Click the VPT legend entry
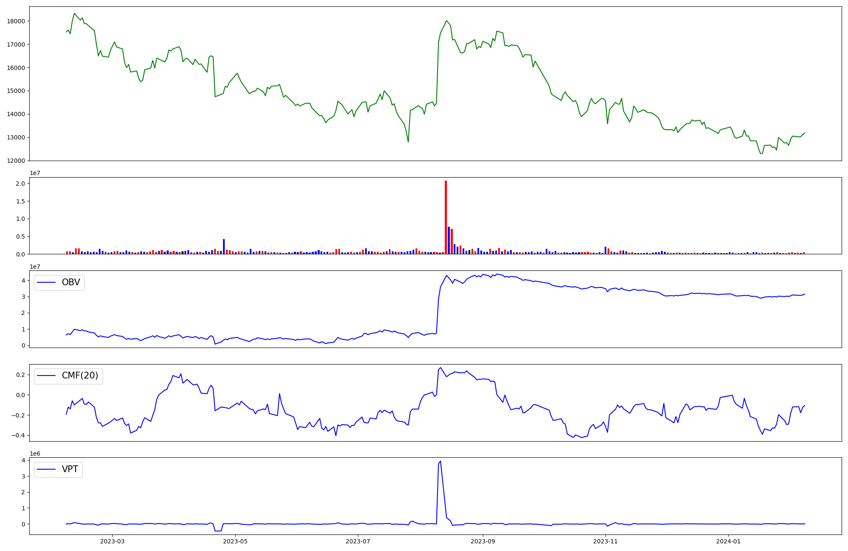This screenshot has height=551, width=848. (70, 470)
